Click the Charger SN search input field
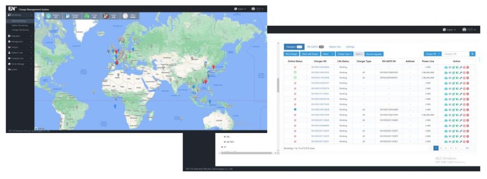Image resolution: width=487 pixels, height=179 pixels. (x=455, y=54)
